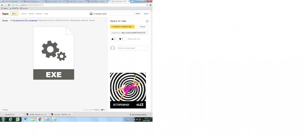Open the sim astra h 2009 zip download

point(61,114)
